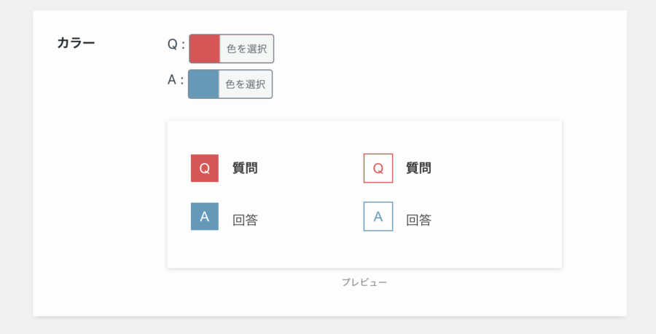Screen dimensions: 656x334
Task: Click the outlined red Q icon
Action: click(x=378, y=168)
